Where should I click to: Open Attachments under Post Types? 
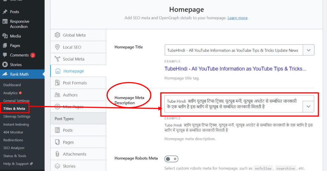pos(78,154)
